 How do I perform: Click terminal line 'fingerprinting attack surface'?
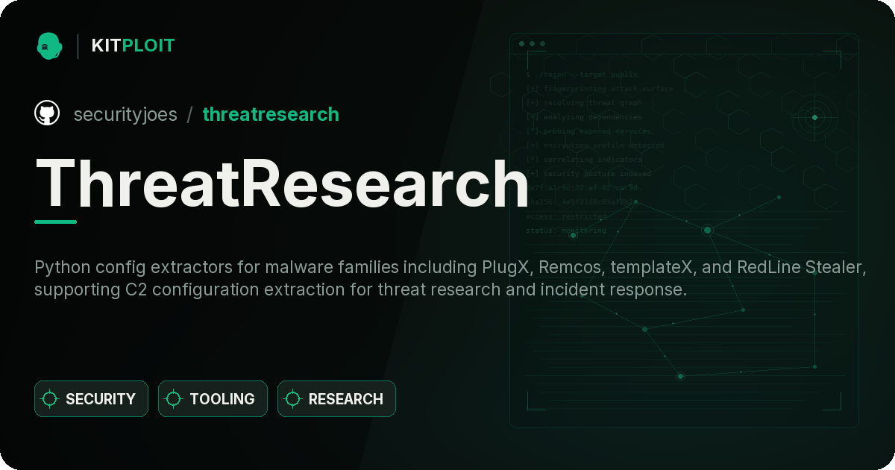[x=600, y=89]
